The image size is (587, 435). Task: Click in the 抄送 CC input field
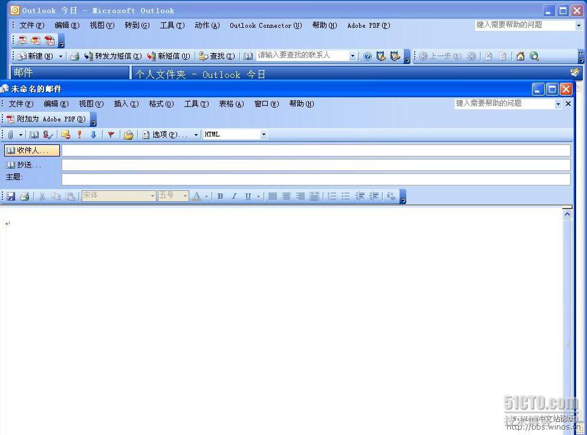[316, 165]
